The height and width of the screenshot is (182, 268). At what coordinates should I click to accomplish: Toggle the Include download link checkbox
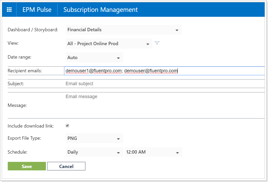pyautogui.click(x=67, y=126)
